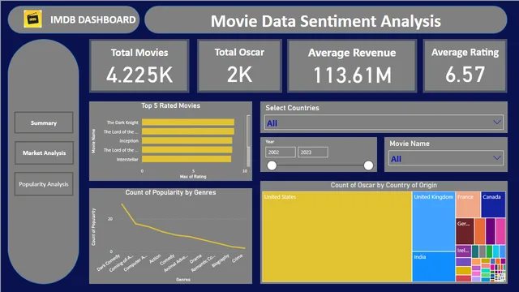This screenshot has width=519, height=292.
Task: Expand the Select Countries dropdown
Action: coord(384,122)
